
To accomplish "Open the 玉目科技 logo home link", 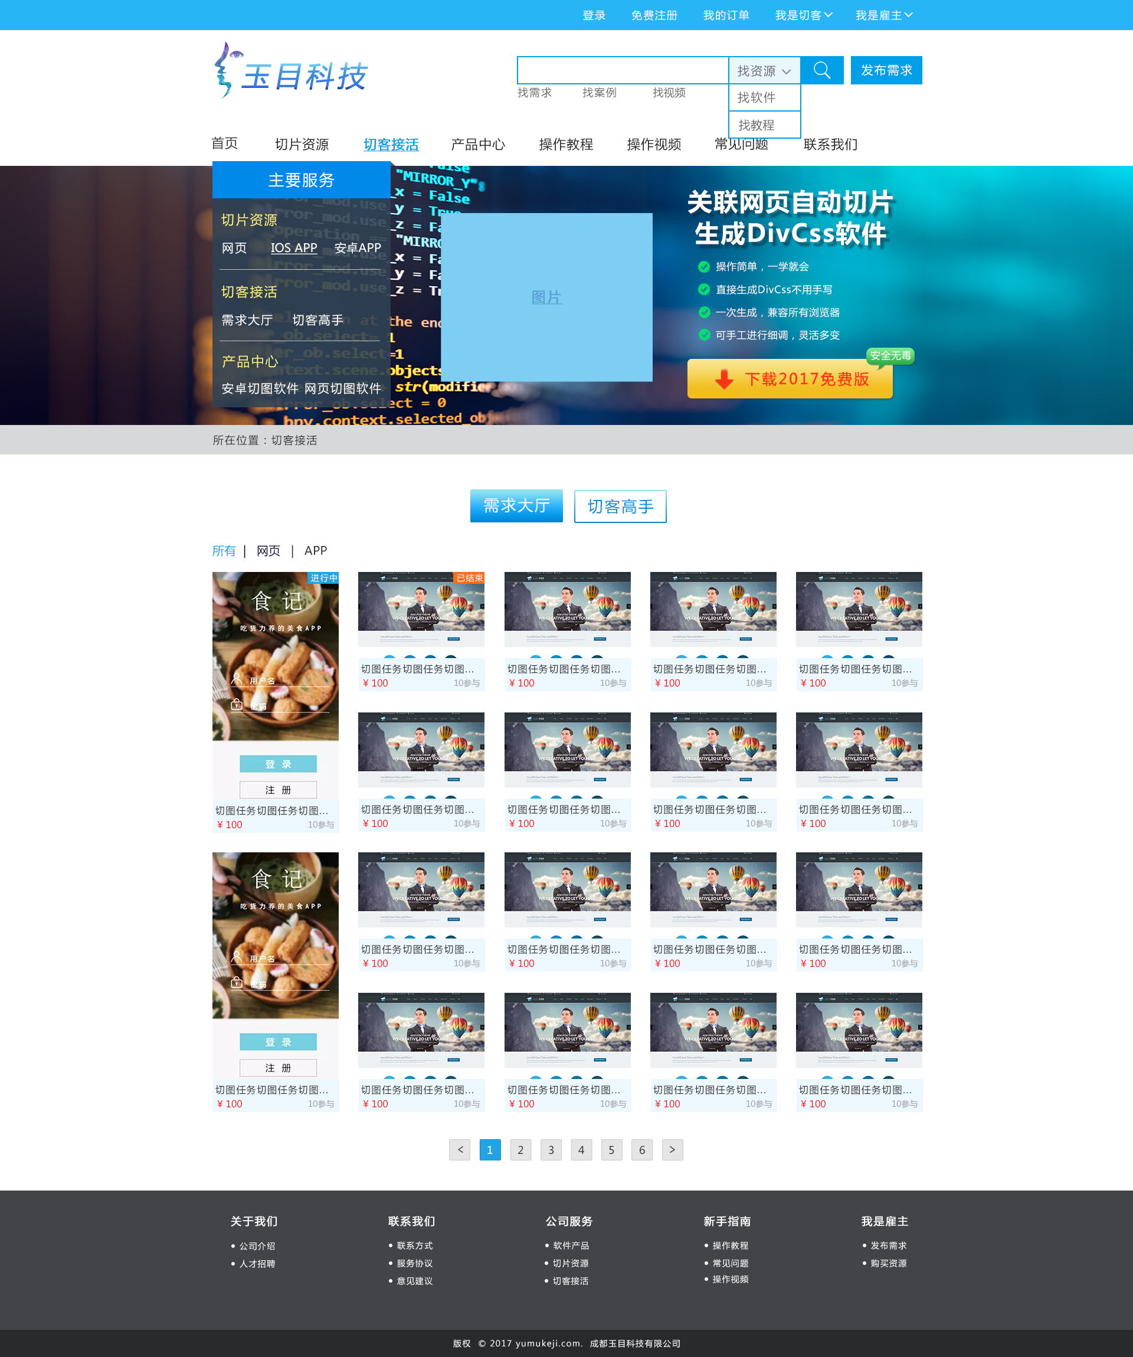I will [x=291, y=71].
